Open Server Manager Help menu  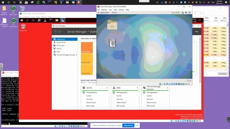coord(197,32)
